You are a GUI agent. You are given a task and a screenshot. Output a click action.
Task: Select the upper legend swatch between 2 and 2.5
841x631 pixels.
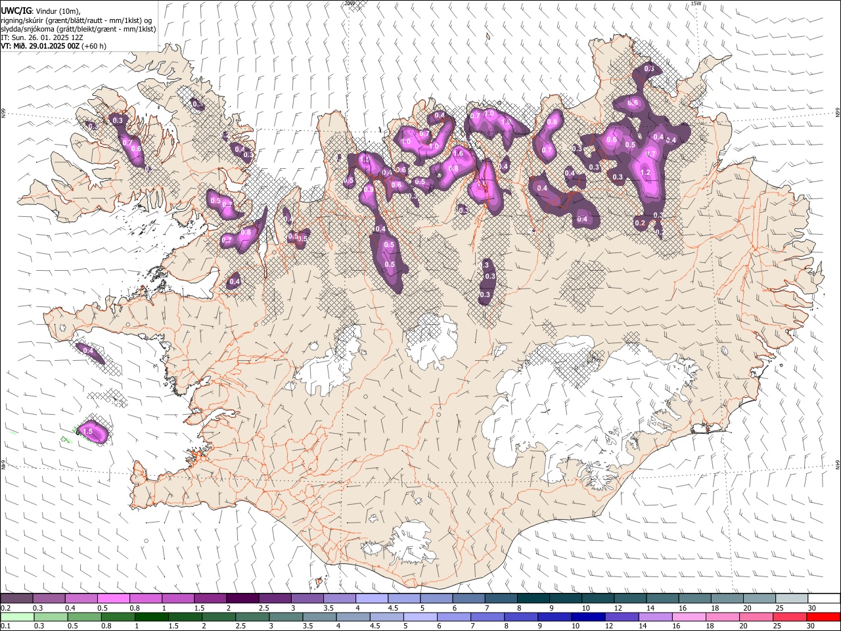click(x=242, y=598)
